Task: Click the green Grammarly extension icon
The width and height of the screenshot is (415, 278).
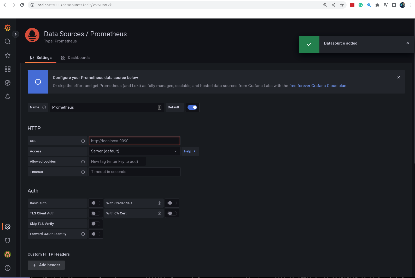Action: pyautogui.click(x=361, y=5)
